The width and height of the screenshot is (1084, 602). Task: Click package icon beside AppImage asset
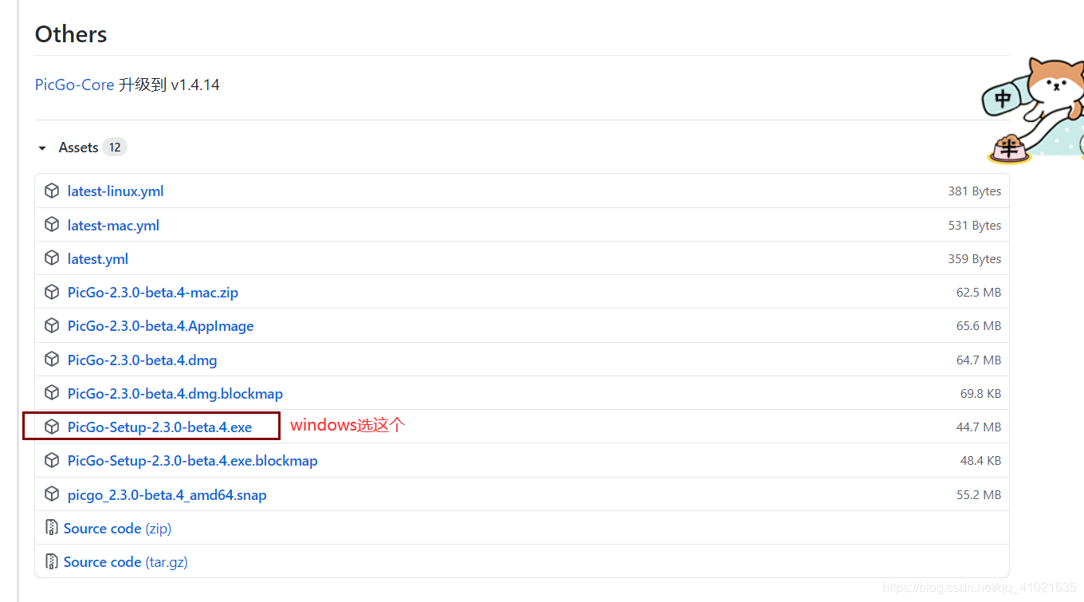pyautogui.click(x=52, y=326)
